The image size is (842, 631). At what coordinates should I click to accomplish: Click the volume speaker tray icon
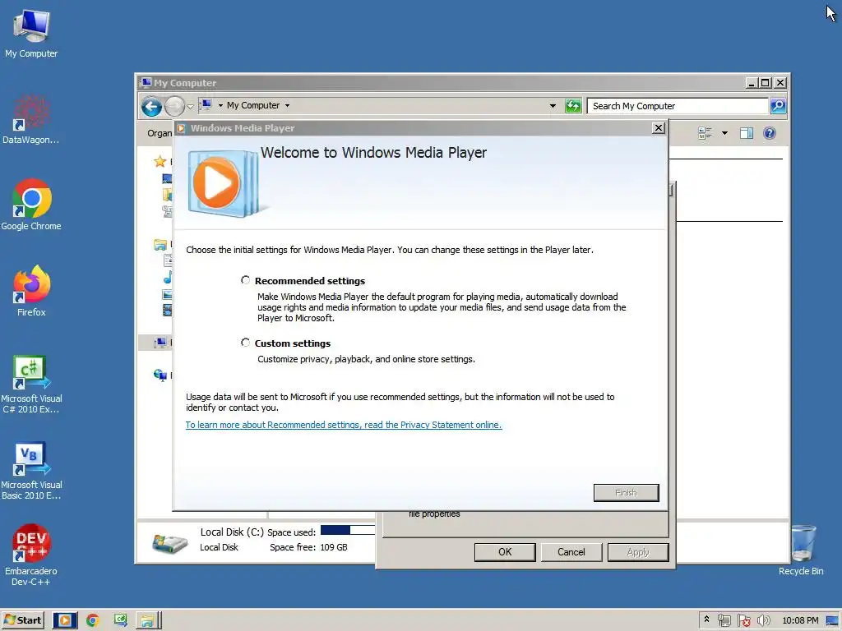pyautogui.click(x=763, y=620)
